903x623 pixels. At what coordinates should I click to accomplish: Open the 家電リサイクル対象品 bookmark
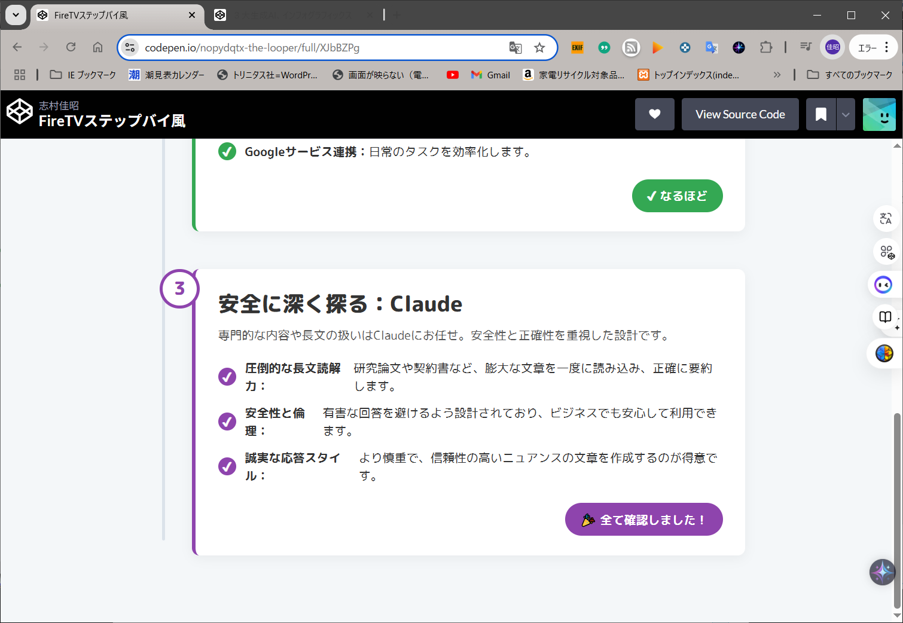574,75
